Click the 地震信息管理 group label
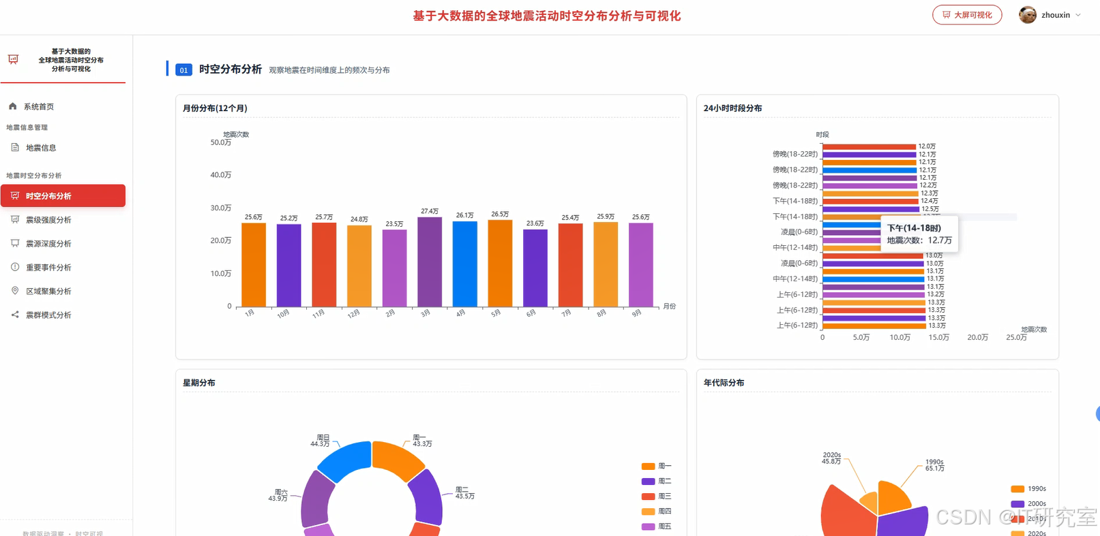 coord(27,127)
